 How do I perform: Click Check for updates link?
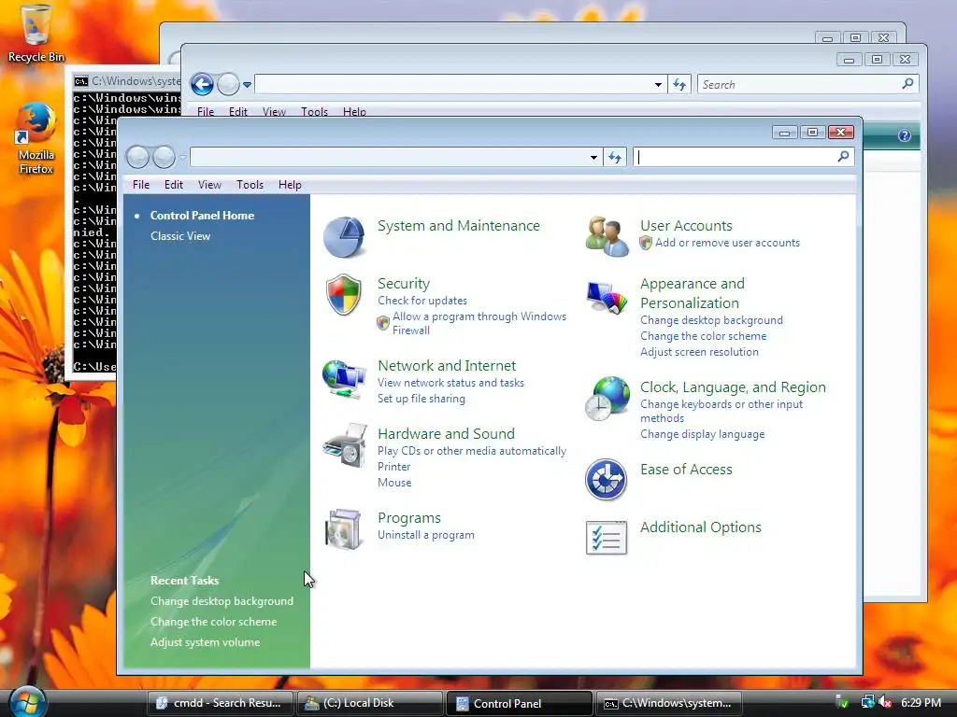pyautogui.click(x=422, y=301)
